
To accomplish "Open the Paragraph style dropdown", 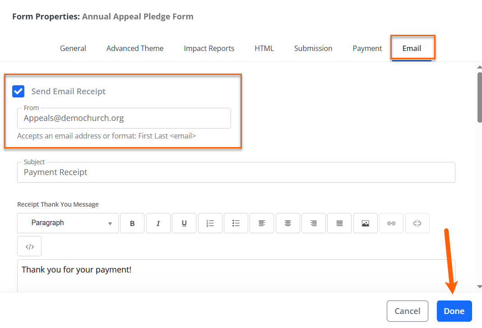I will point(68,223).
